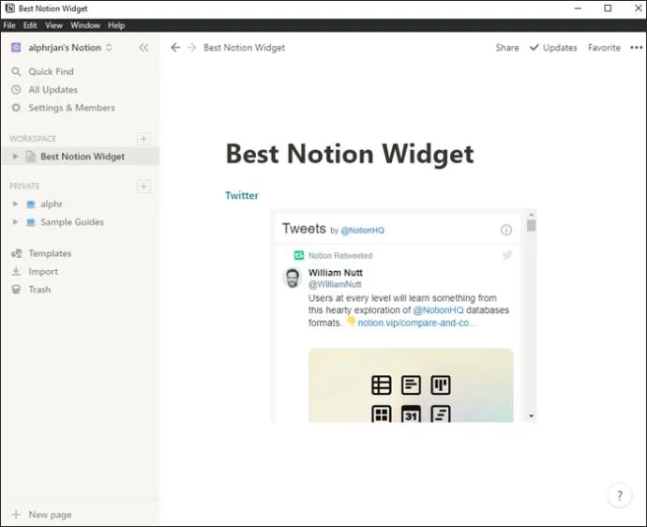The height and width of the screenshot is (527, 647).
Task: Maximize the Notion window
Action: [608, 8]
